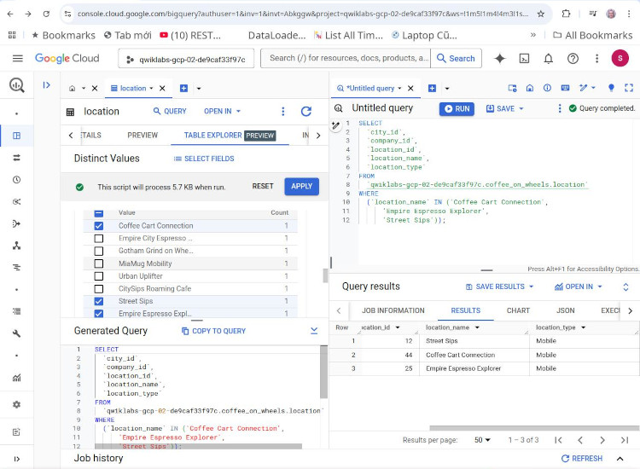Check Gotham Grind on Whe... value
This screenshot has width=640, height=469.
click(99, 251)
